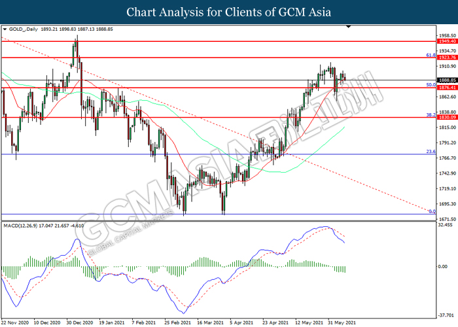Click the MACD scale value 0.00

(443, 267)
